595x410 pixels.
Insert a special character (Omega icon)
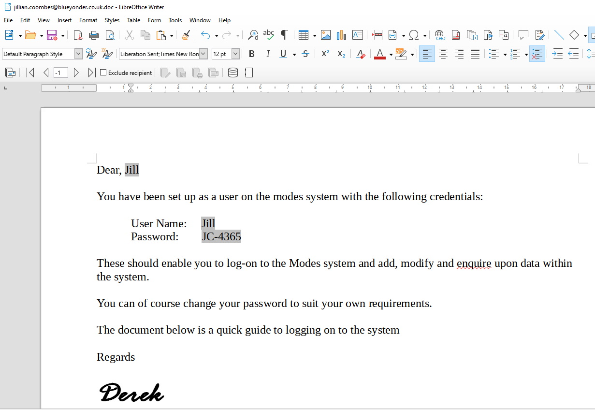[414, 35]
